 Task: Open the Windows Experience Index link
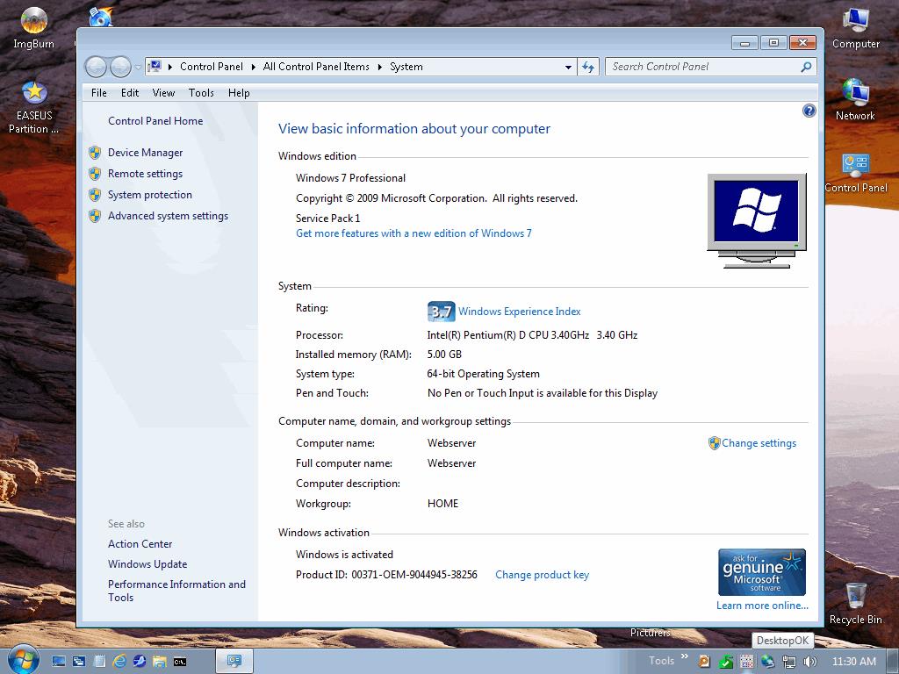520,312
